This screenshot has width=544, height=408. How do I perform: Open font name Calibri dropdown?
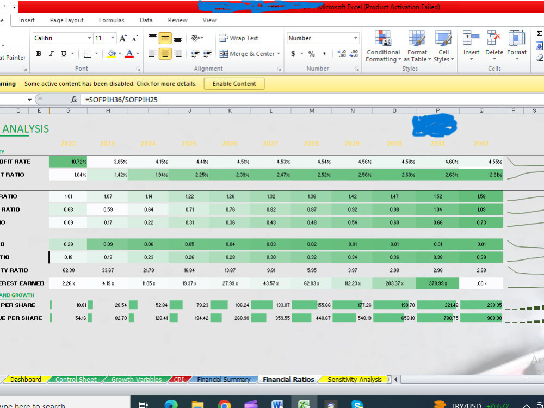(89, 38)
